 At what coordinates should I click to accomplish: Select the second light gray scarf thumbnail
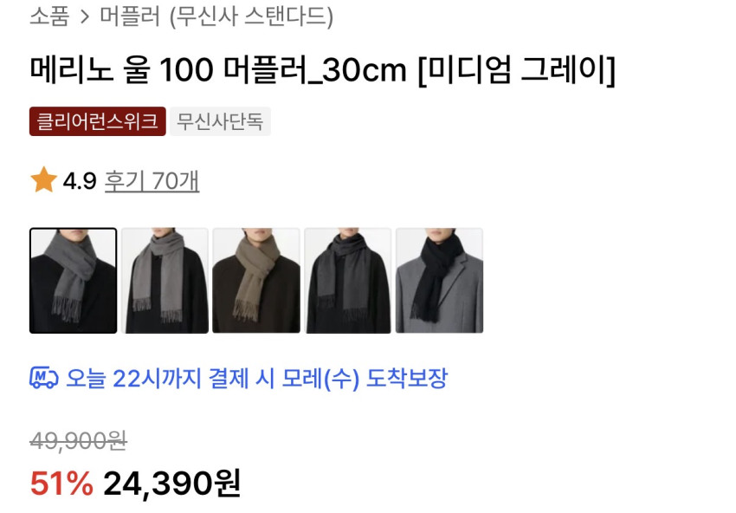(x=165, y=281)
